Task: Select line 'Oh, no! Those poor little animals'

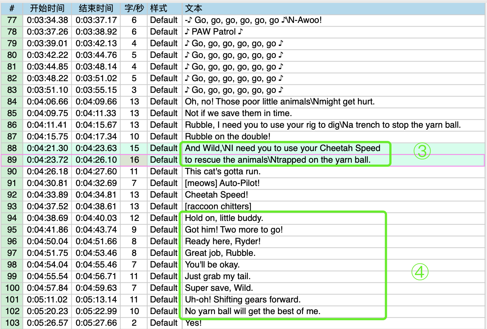Action: point(280,102)
